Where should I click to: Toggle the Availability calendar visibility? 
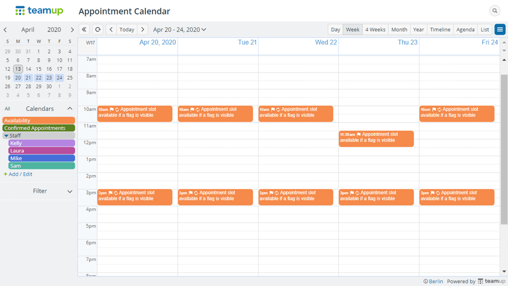[39, 120]
